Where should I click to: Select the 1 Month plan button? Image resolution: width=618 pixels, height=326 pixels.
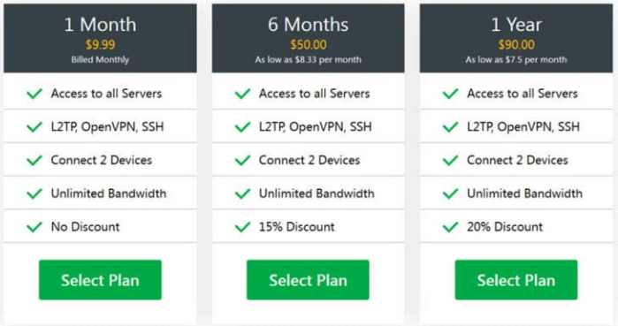click(100, 279)
